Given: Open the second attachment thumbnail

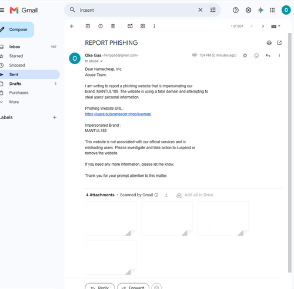Looking at the screenshot, I should tap(167, 218).
